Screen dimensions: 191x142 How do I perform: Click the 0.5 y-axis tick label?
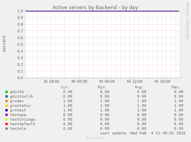[20, 44]
